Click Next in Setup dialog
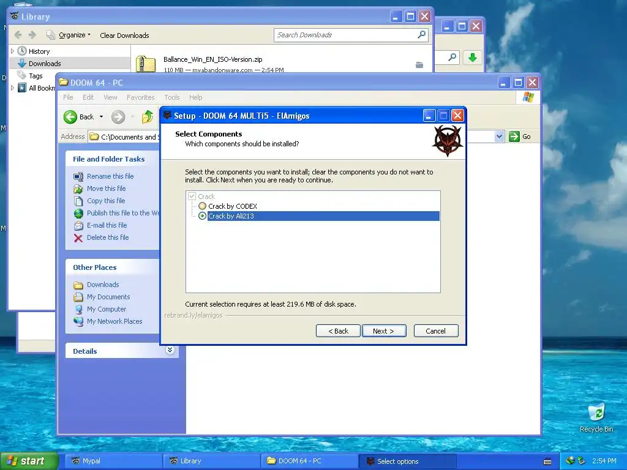This screenshot has width=627, height=470. click(384, 331)
